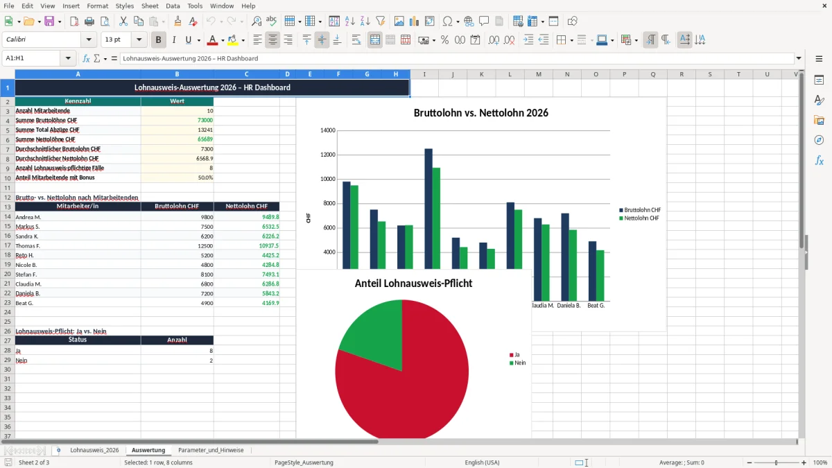Open the Format menu
Screen dimensions: 832x468
(97, 6)
